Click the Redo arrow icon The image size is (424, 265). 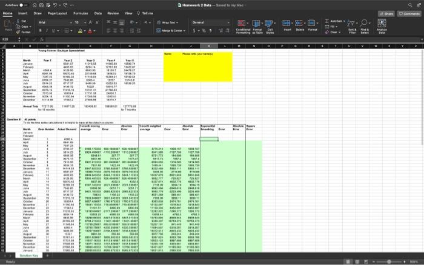point(65,5)
